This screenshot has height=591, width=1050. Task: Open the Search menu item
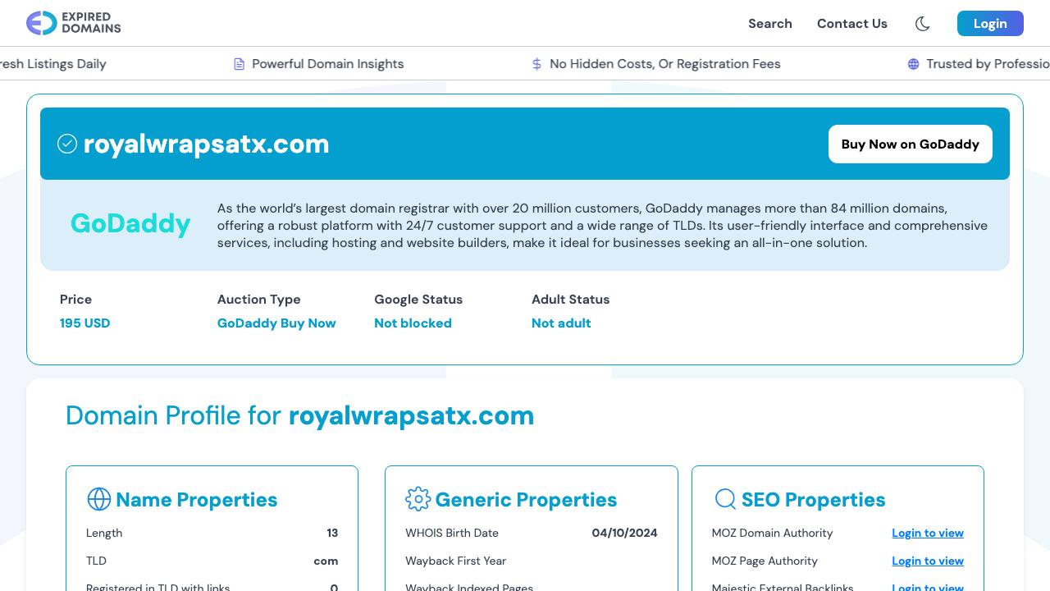(x=769, y=24)
